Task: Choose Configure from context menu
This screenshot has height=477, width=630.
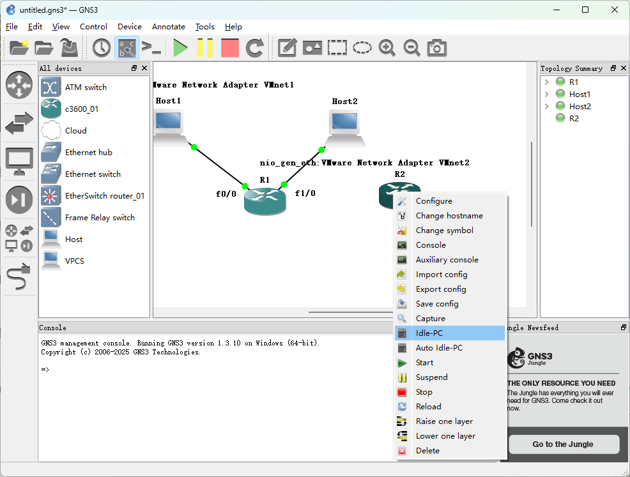Action: click(x=450, y=201)
